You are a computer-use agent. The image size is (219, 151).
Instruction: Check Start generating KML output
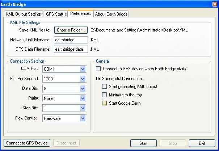(x=104, y=87)
